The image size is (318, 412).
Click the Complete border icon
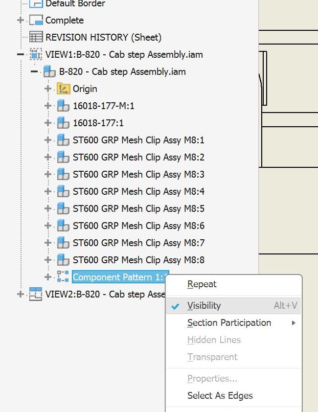point(36,20)
